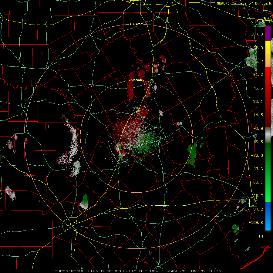Select the 30.1 velocity scale value
The height and width of the screenshot is (273, 273).
pyautogui.click(x=258, y=102)
